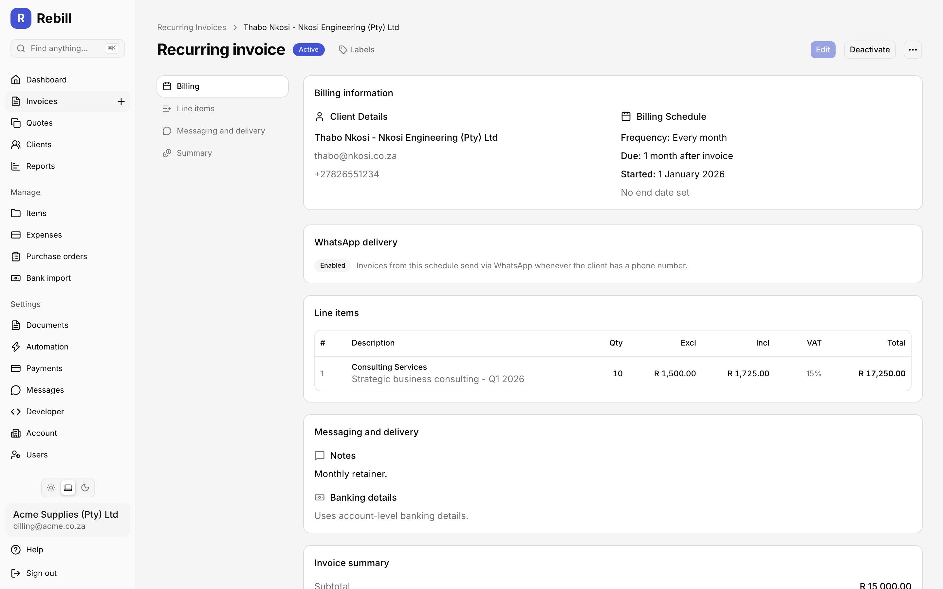The image size is (943, 589).
Task: Click the R 1,500.00 excl price
Action: 675,374
